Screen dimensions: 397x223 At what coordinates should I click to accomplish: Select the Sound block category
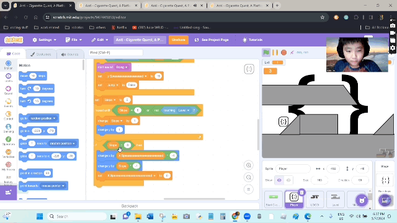8,90
